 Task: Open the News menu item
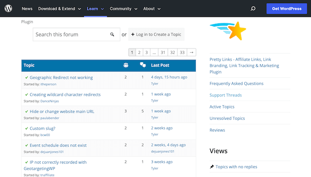click(27, 9)
